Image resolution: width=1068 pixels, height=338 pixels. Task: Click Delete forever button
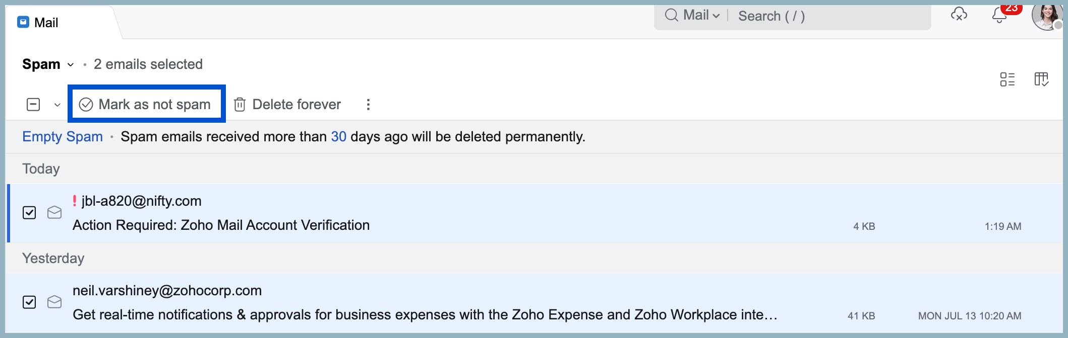tap(287, 105)
